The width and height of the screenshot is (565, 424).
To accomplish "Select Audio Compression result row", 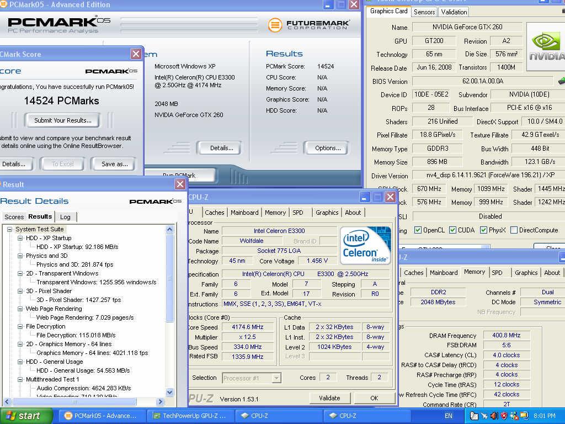I will click(84, 388).
